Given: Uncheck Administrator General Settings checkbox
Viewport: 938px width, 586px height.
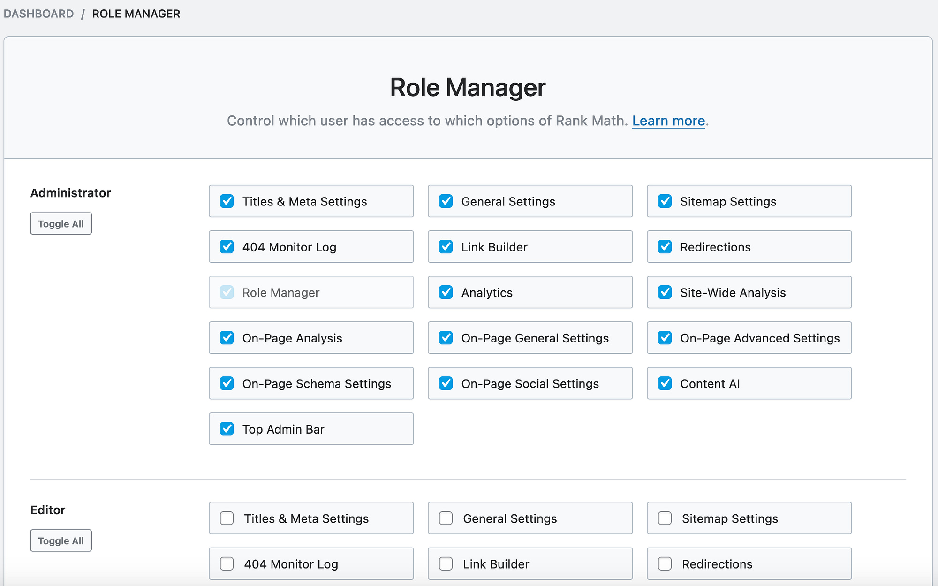Looking at the screenshot, I should pos(446,201).
